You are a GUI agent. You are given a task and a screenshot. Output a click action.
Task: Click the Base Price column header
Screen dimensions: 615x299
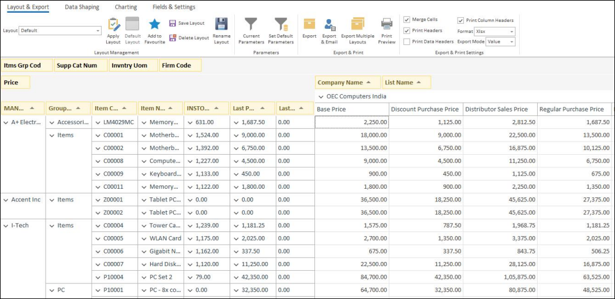[x=351, y=109]
